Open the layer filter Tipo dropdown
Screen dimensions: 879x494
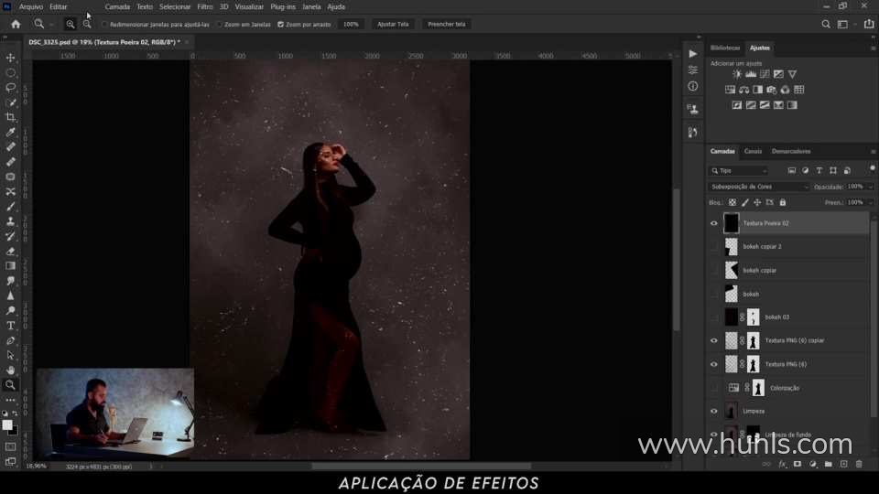(x=739, y=171)
